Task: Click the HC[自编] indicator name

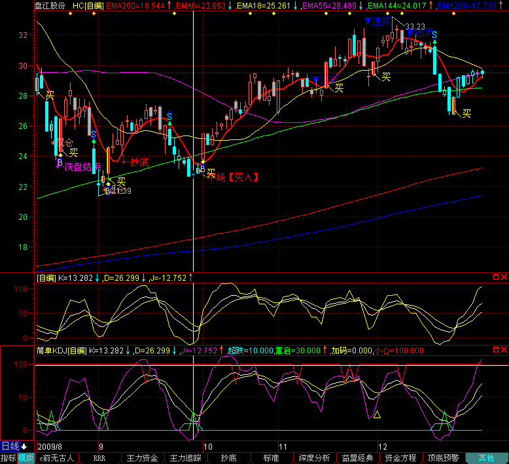Action: pos(88,5)
